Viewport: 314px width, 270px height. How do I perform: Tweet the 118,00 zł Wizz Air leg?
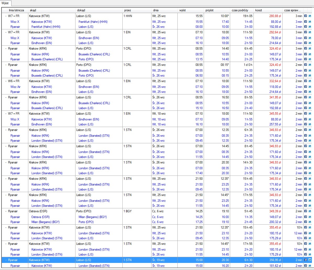[x=310, y=87]
